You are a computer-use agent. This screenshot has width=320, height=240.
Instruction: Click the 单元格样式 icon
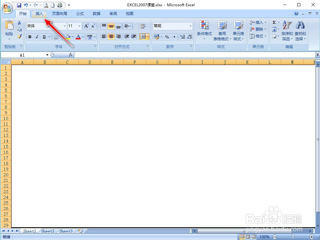pos(238,30)
